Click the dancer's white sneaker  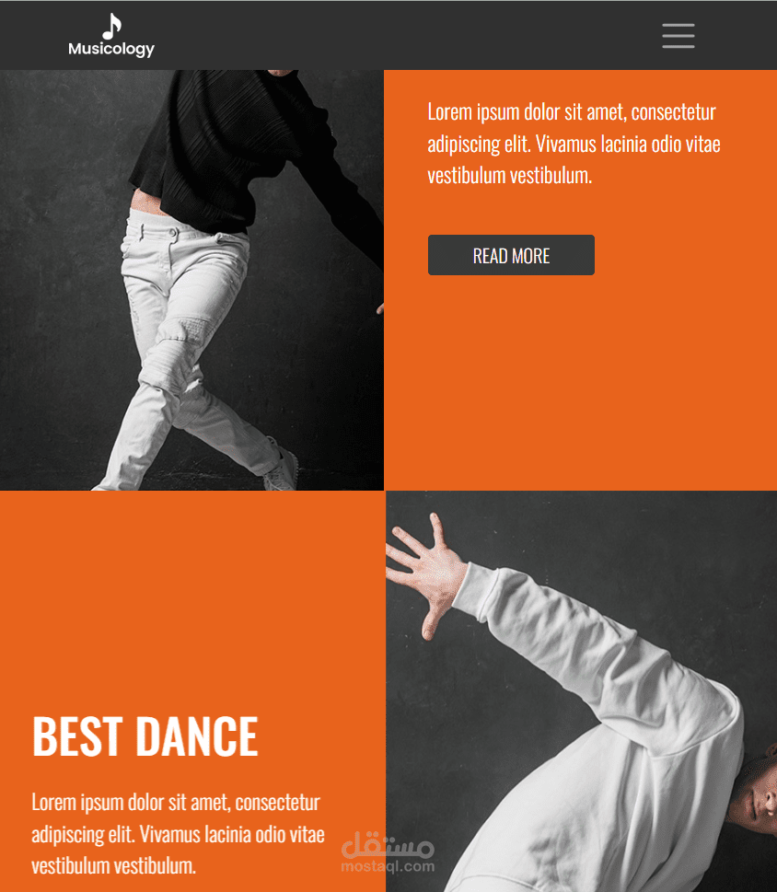(281, 467)
